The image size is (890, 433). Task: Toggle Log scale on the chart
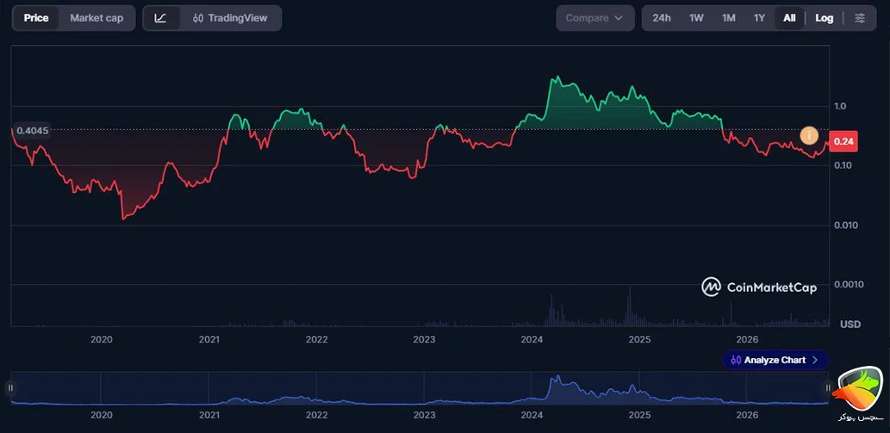(x=825, y=18)
